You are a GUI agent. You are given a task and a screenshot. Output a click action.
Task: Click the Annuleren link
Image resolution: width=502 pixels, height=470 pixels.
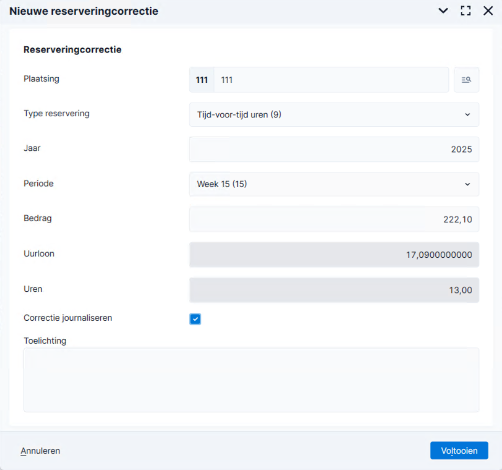pos(40,451)
